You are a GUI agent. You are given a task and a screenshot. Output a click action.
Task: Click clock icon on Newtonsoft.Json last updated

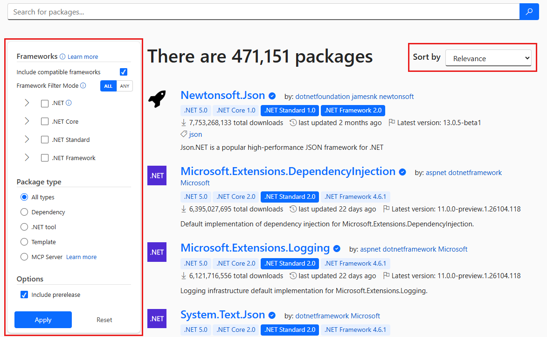293,123
